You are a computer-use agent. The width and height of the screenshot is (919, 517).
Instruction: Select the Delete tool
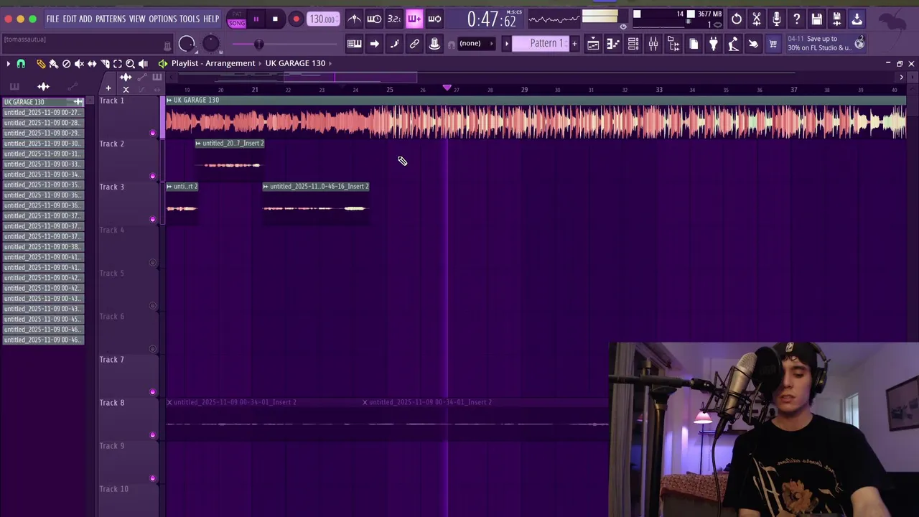[67, 64]
